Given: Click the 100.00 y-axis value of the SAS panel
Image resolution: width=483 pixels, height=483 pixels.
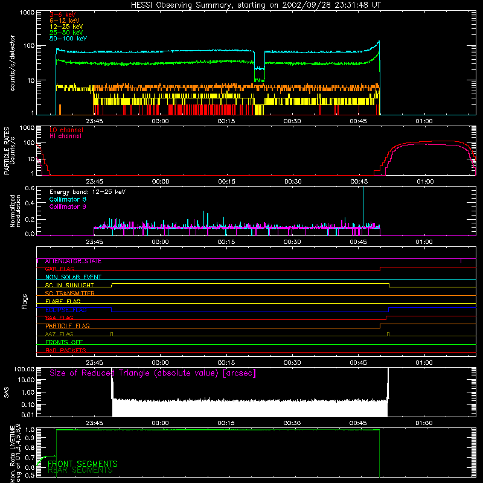Looking at the screenshot, I should tap(24, 369).
